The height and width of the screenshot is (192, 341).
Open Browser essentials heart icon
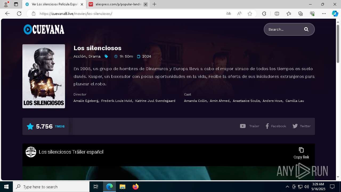click(x=312, y=14)
